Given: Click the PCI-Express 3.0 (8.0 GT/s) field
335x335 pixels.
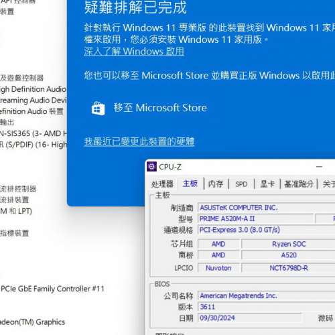Looking at the screenshot, I should tap(266, 230).
